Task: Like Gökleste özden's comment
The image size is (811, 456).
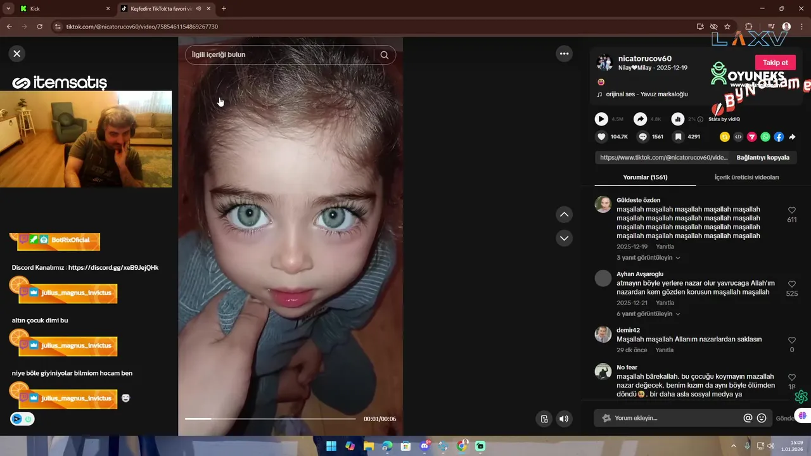Action: (x=791, y=210)
